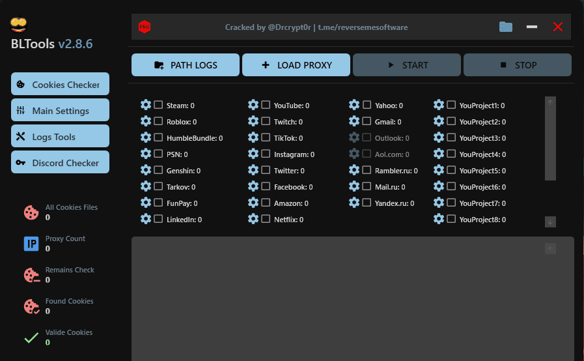Click the Found Cookies label
This screenshot has width=584, height=361.
(69, 301)
